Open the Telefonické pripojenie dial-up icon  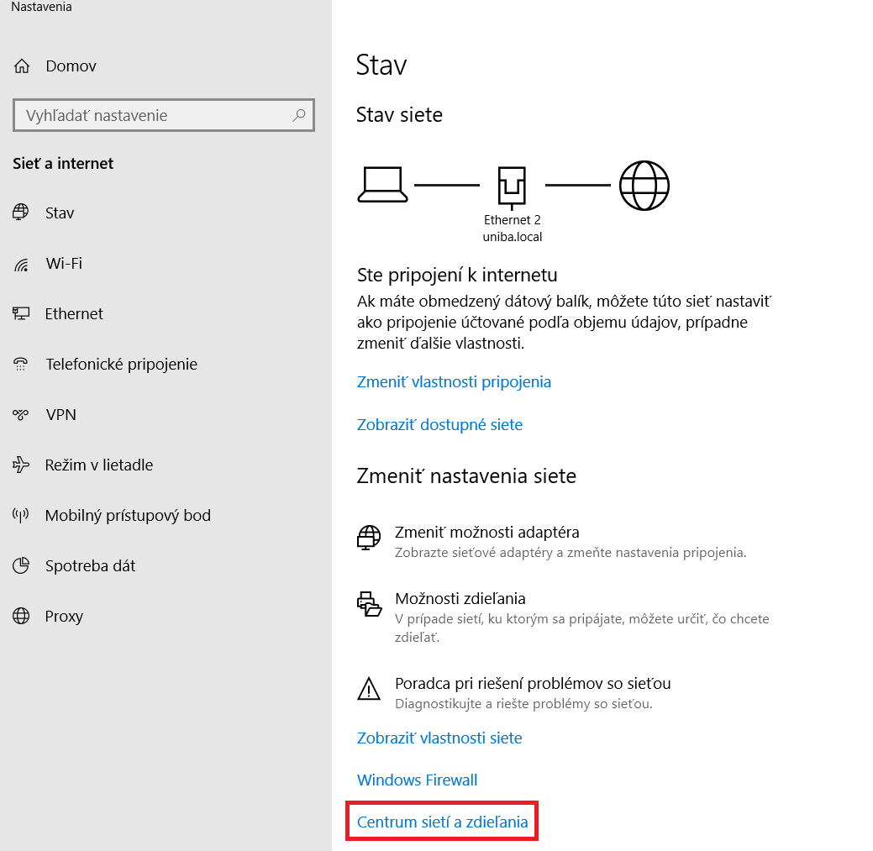pyautogui.click(x=21, y=365)
